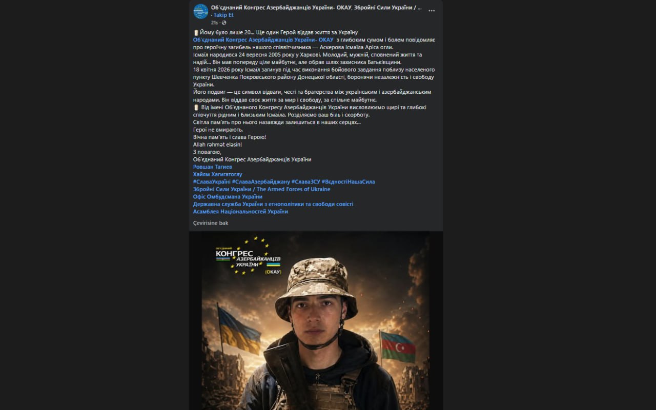This screenshot has width=656, height=410.
Task: Click the #СлаваАзербайджану hashtag
Action: tap(261, 182)
